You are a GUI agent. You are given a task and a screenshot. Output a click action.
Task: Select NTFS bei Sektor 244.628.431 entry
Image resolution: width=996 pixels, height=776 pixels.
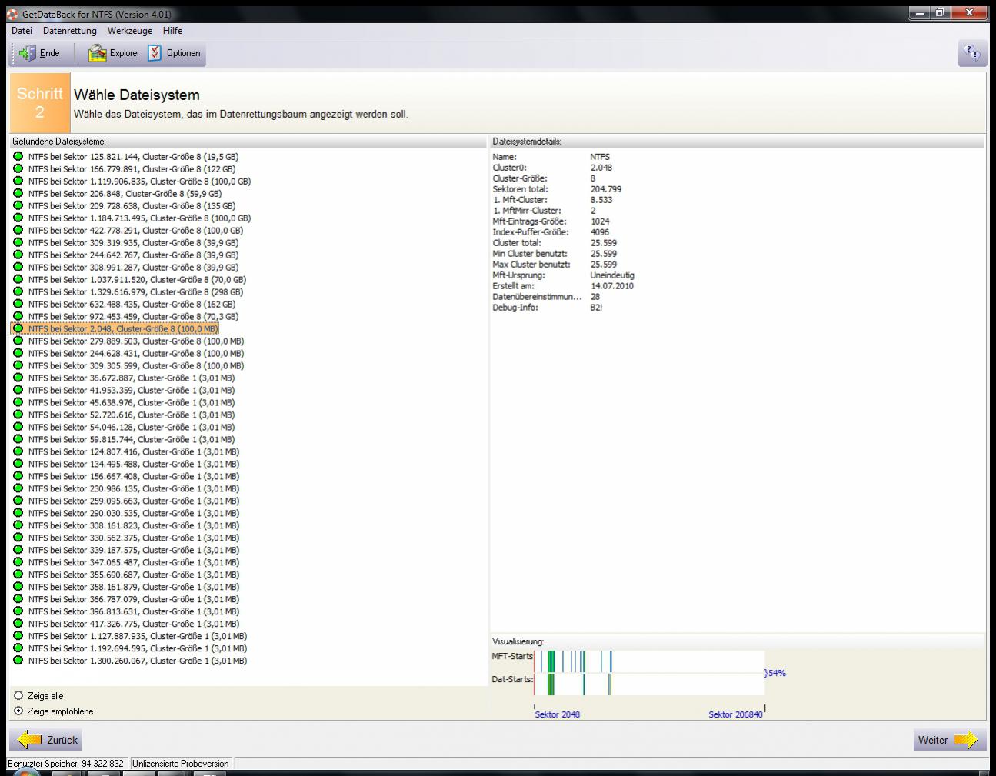pyautogui.click(x=136, y=354)
